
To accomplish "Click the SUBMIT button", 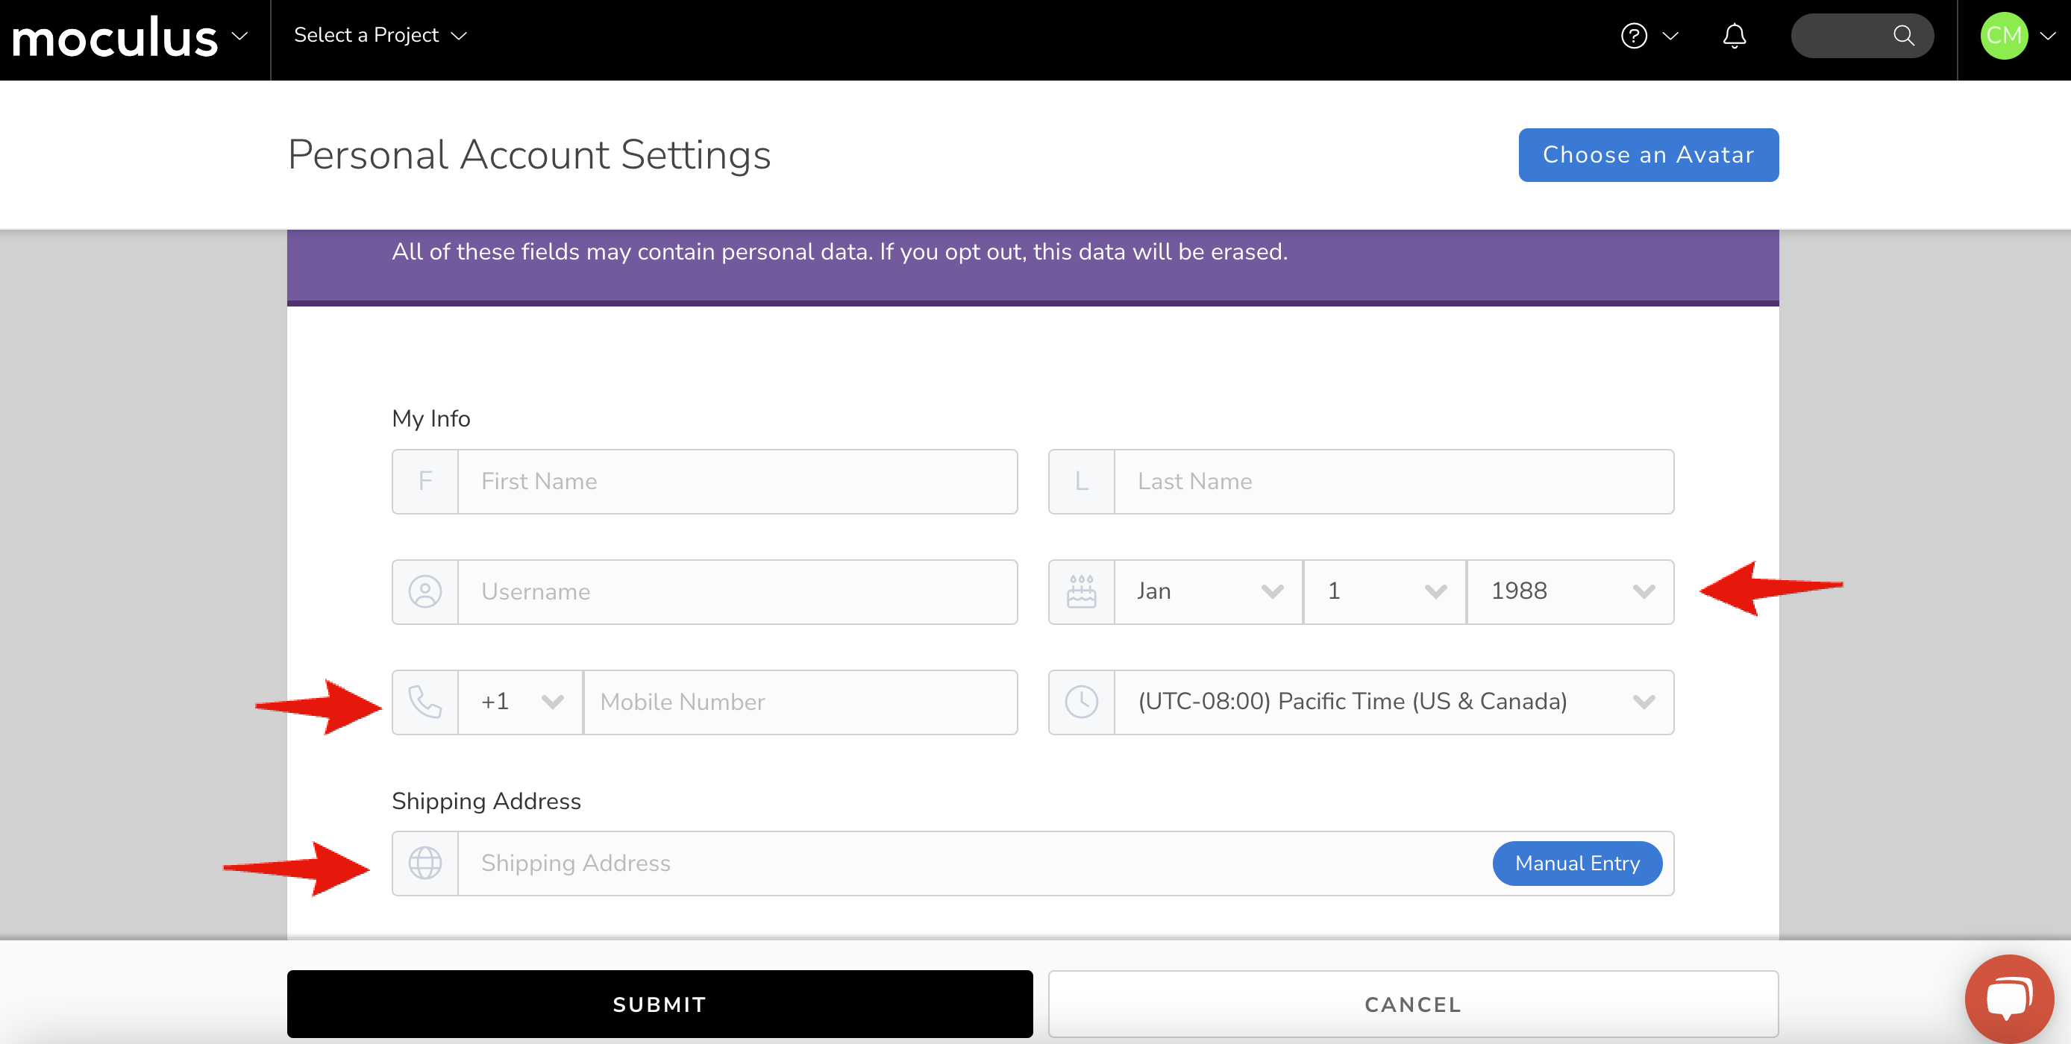I will pos(660,1004).
